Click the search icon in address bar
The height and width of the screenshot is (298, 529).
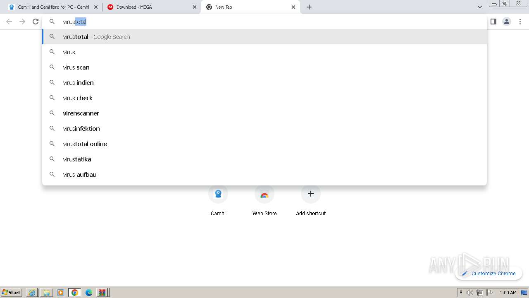[52, 22]
